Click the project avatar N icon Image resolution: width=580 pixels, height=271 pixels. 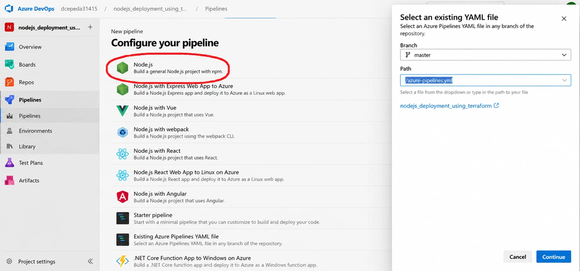[9, 27]
